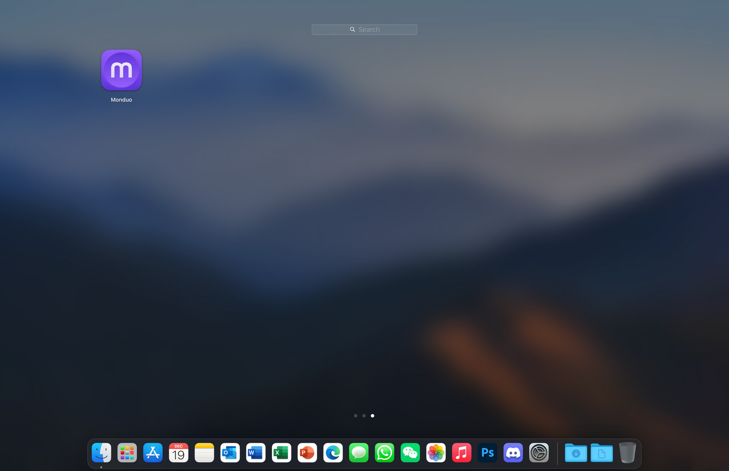Open Messages from the Dock
729x471 pixels.
359,453
